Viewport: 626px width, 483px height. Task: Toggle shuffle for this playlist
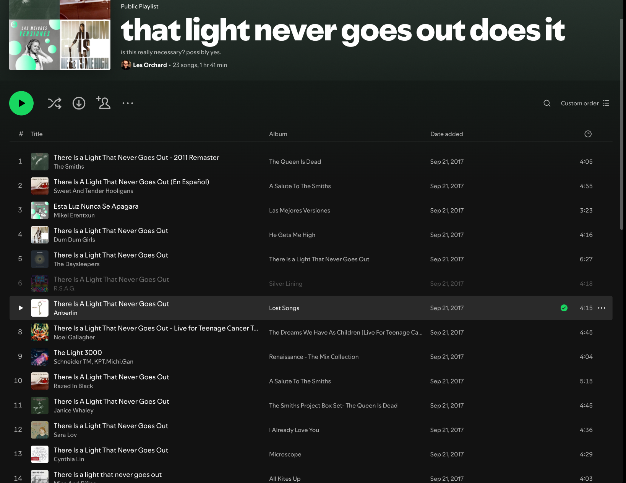(55, 103)
